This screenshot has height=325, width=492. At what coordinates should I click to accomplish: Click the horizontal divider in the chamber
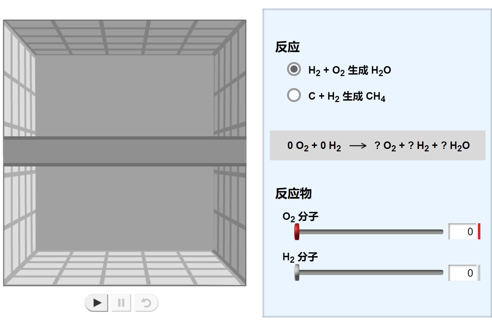[125, 151]
